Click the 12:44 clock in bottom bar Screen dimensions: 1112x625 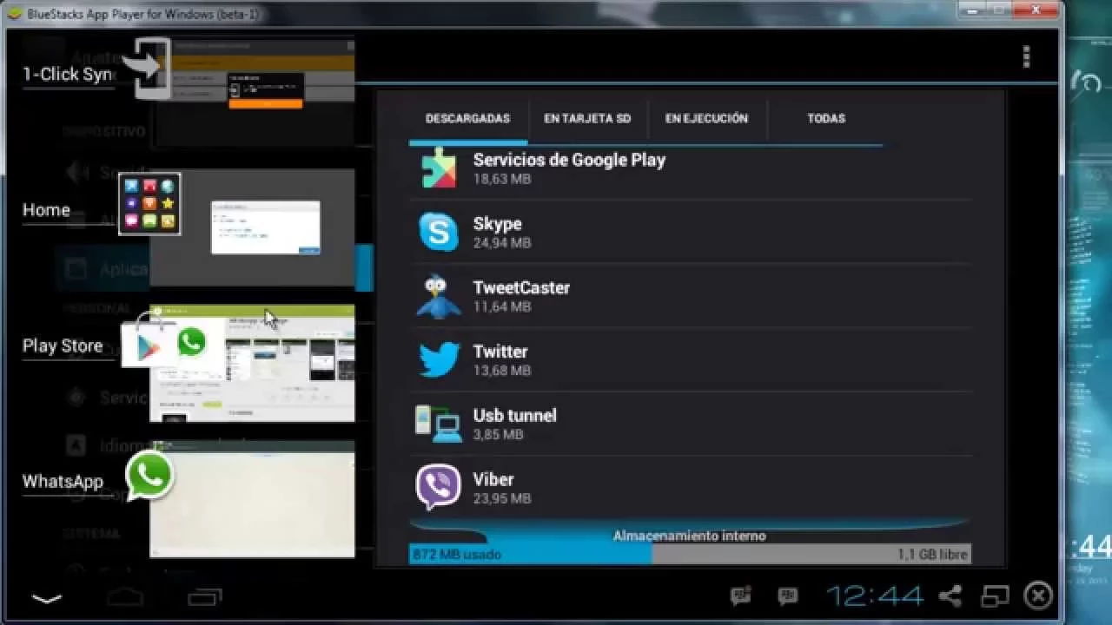pyautogui.click(x=875, y=595)
